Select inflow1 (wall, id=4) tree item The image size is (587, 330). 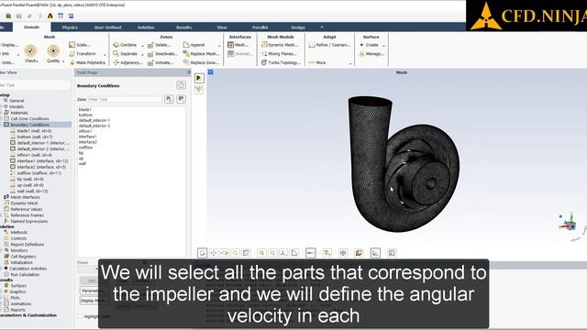(x=34, y=155)
